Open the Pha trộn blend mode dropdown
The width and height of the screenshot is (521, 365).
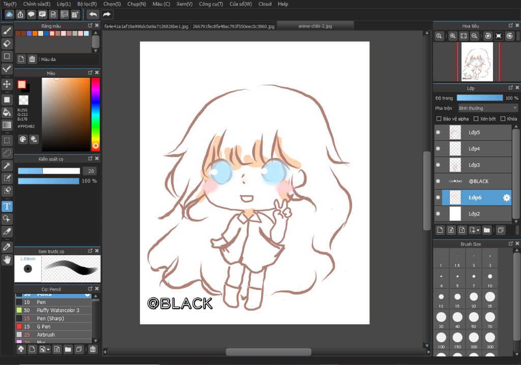coord(487,108)
